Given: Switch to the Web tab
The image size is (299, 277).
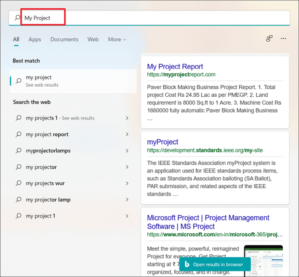Looking at the screenshot, I should coord(93,40).
